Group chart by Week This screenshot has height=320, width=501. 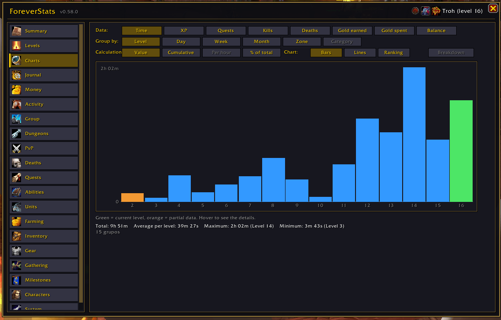pyautogui.click(x=221, y=42)
